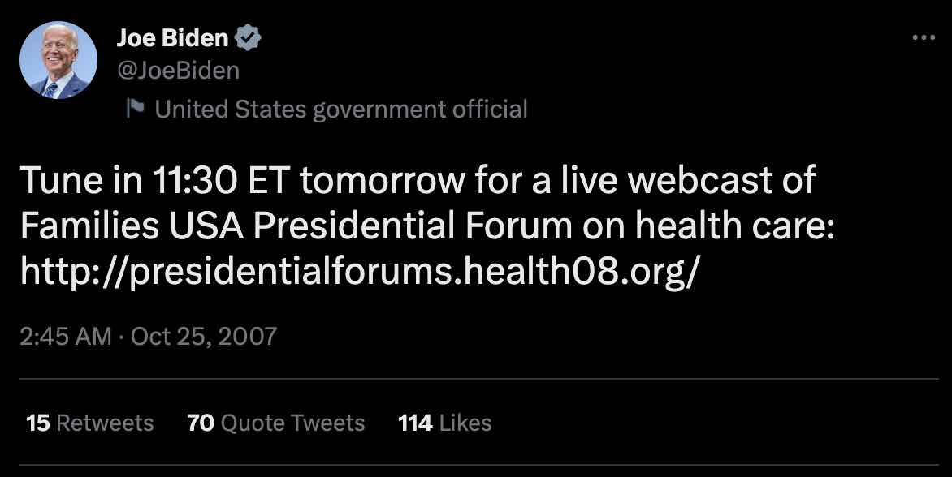View the Retweets list
This screenshot has width=952, height=477.
tap(104, 423)
